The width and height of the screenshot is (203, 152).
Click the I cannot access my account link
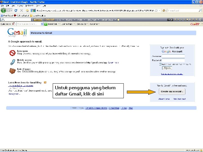tap(172, 74)
